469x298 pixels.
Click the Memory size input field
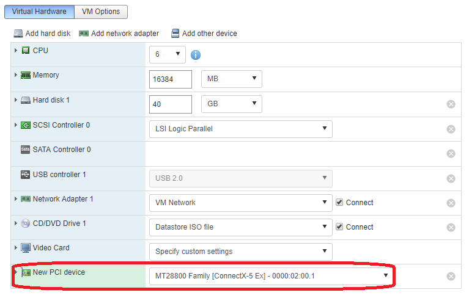[x=171, y=79]
